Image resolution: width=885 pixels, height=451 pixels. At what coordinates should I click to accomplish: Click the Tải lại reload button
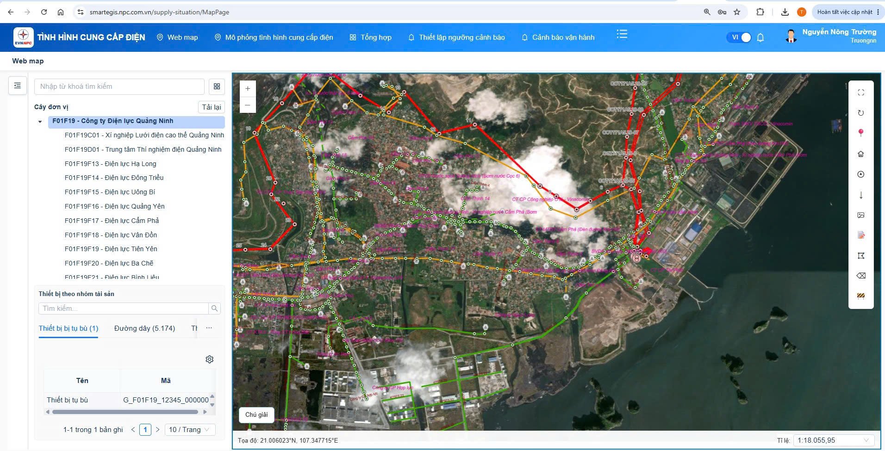click(212, 107)
